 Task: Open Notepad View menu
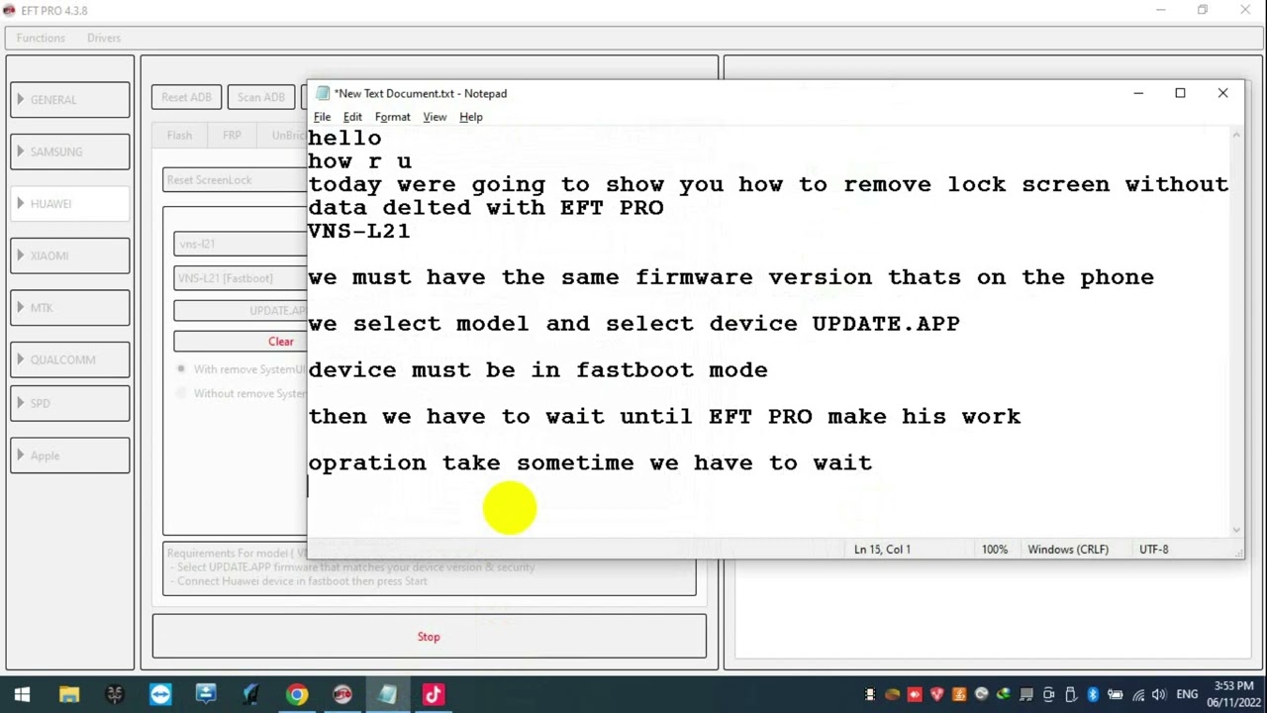coord(435,117)
